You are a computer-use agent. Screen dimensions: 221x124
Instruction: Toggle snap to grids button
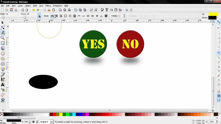tap(219, 96)
